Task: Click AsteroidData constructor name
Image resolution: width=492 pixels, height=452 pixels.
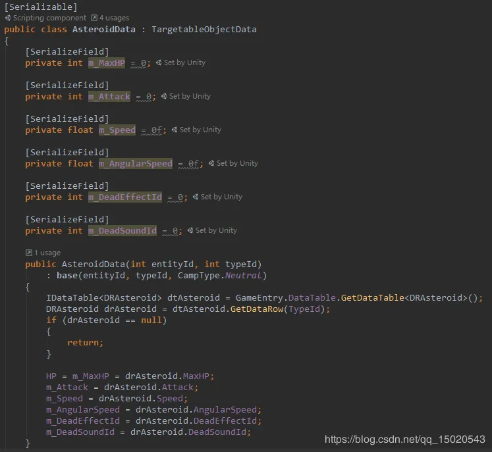Action: tap(93, 264)
